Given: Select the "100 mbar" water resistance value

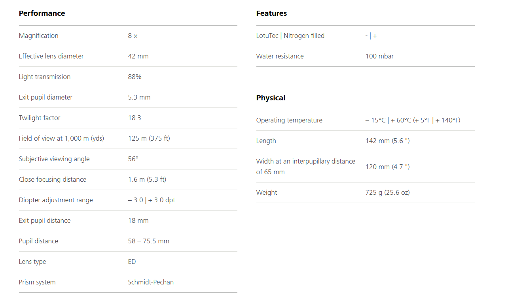Looking at the screenshot, I should (x=379, y=56).
